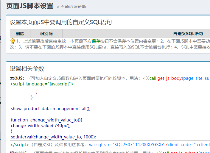Click the setInterval(change_width_value_to, 1000); line
The width and height of the screenshot is (210, 153).
pyautogui.click(x=53, y=137)
